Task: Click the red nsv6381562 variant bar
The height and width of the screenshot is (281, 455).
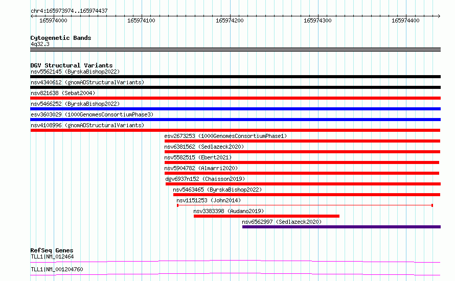Action: tap(302, 152)
